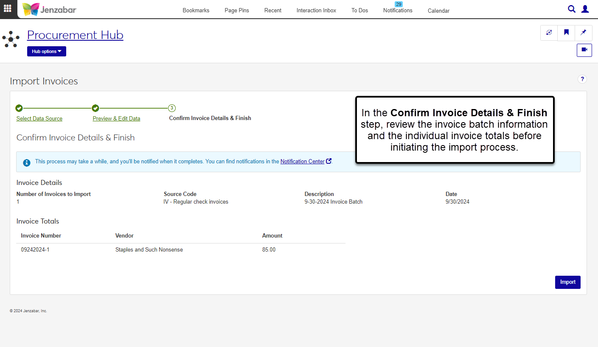Click the Import button
Screen dimensions: 598x347
point(567,282)
